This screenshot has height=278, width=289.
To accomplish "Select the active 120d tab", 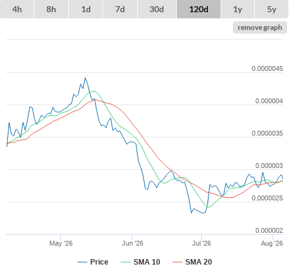I will (x=199, y=9).
